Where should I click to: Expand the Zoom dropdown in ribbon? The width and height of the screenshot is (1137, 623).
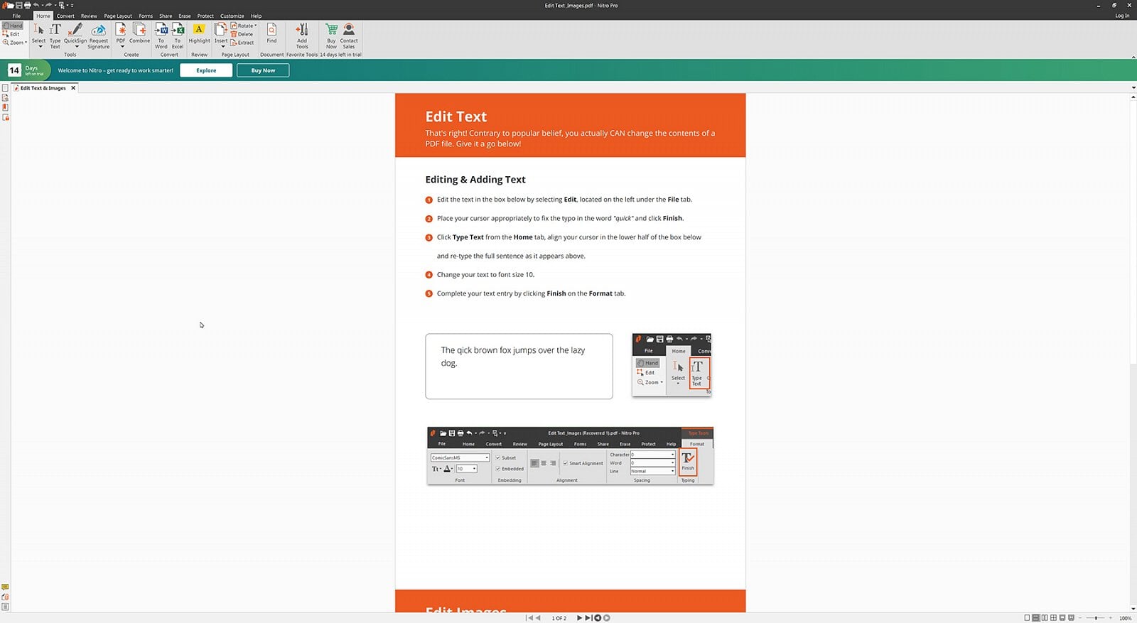click(x=26, y=43)
